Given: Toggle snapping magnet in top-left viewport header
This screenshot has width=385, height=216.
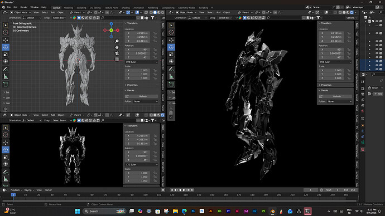Looking at the screenshot, I should [x=96, y=12].
